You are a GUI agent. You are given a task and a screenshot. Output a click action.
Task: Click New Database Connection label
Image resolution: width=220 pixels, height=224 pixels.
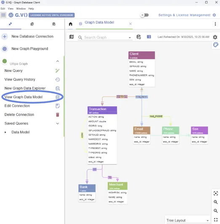32,36
